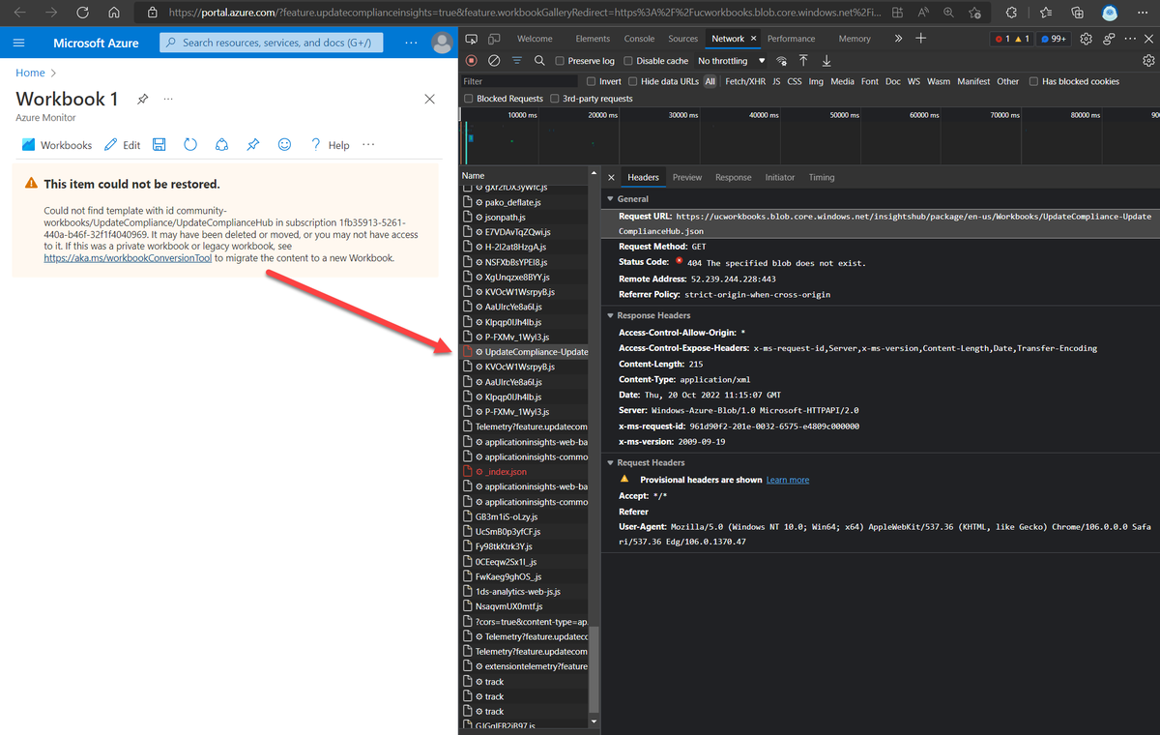Check Hide data URLs checkbox
This screenshot has height=735, width=1160.
633,81
